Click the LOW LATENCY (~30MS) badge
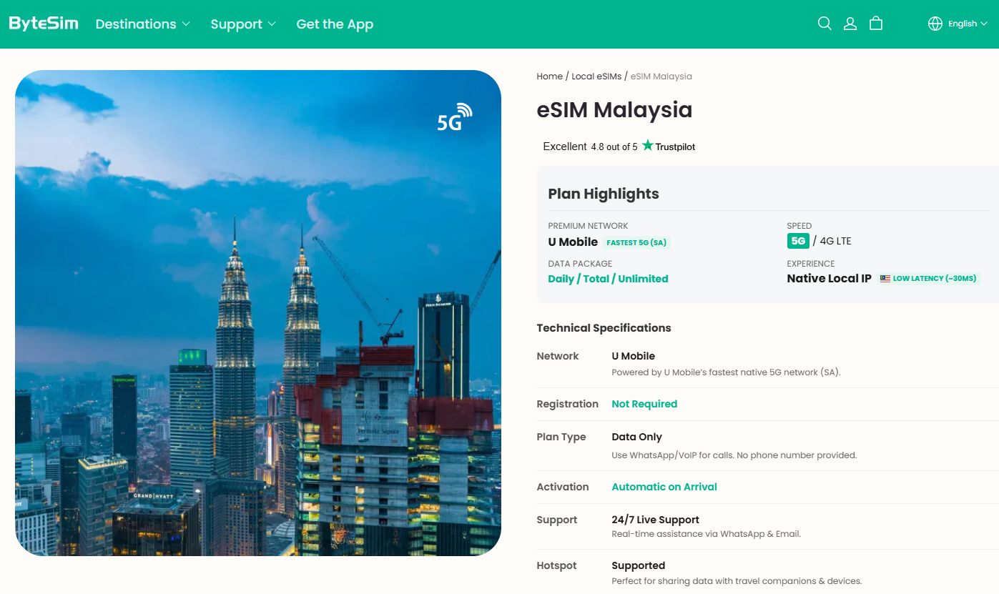Image resolution: width=999 pixels, height=594 pixels. coord(929,279)
